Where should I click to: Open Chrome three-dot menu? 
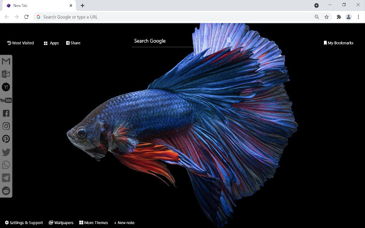[358, 17]
